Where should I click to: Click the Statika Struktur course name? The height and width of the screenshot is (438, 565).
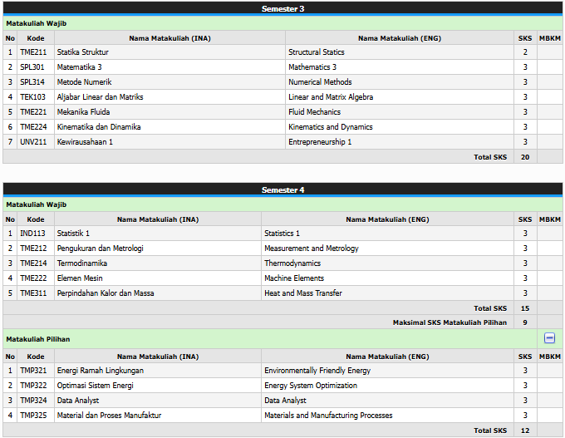pyautogui.click(x=83, y=52)
